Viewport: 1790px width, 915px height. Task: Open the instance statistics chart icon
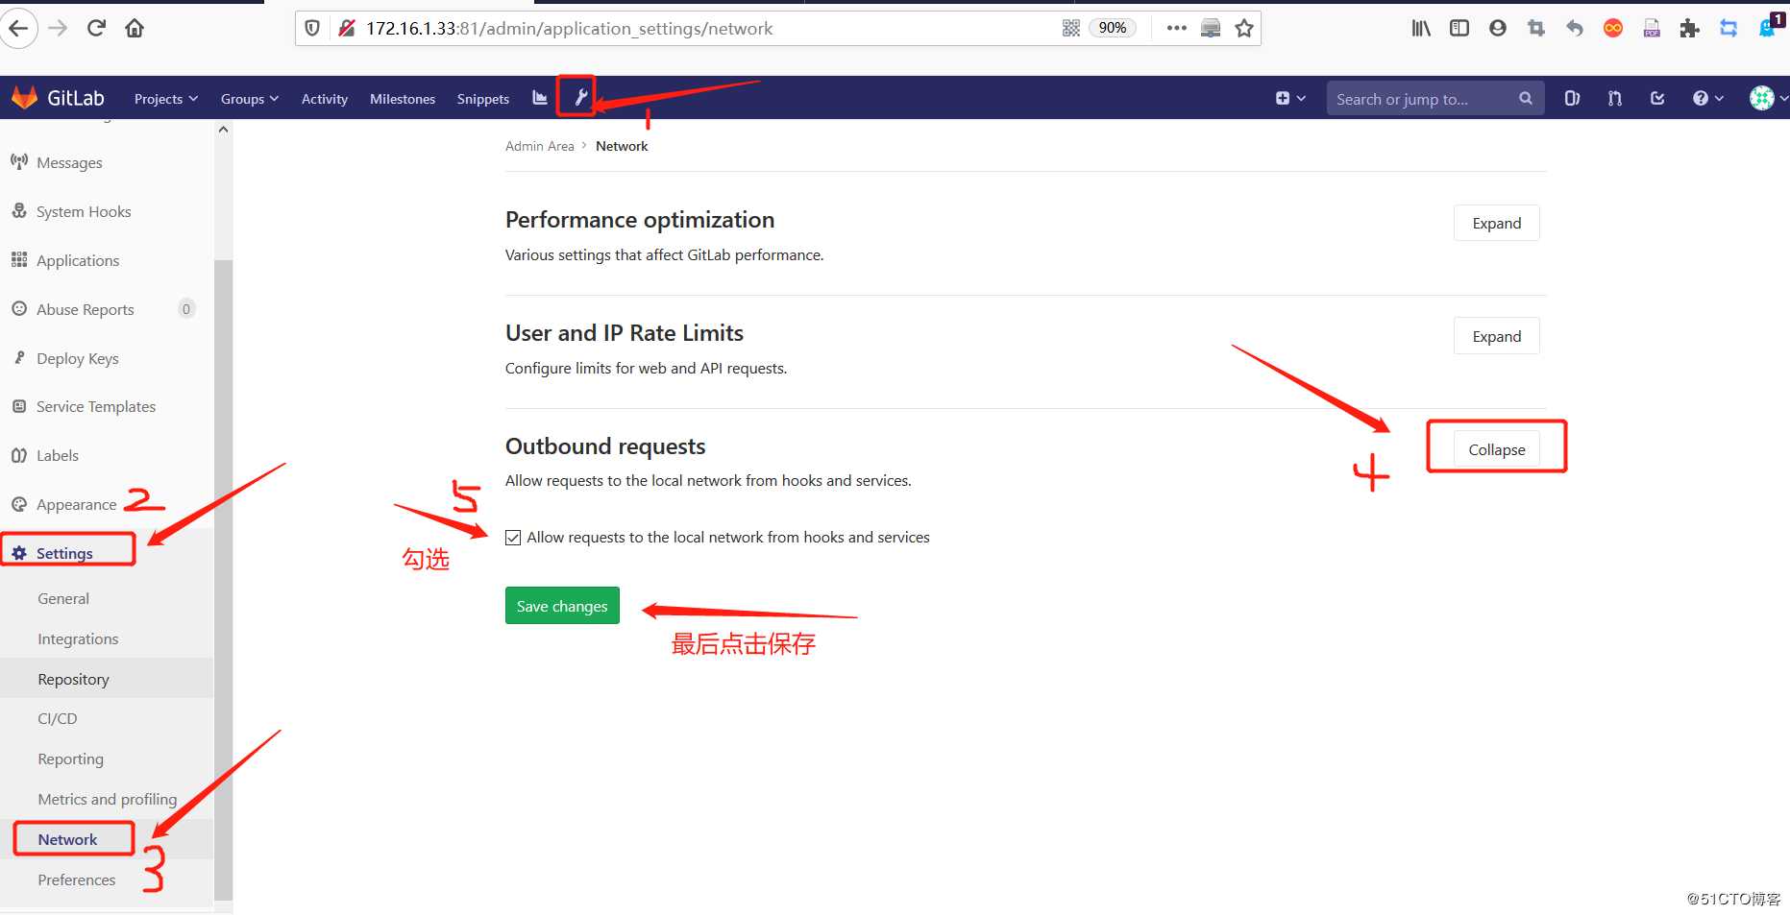[x=540, y=98]
